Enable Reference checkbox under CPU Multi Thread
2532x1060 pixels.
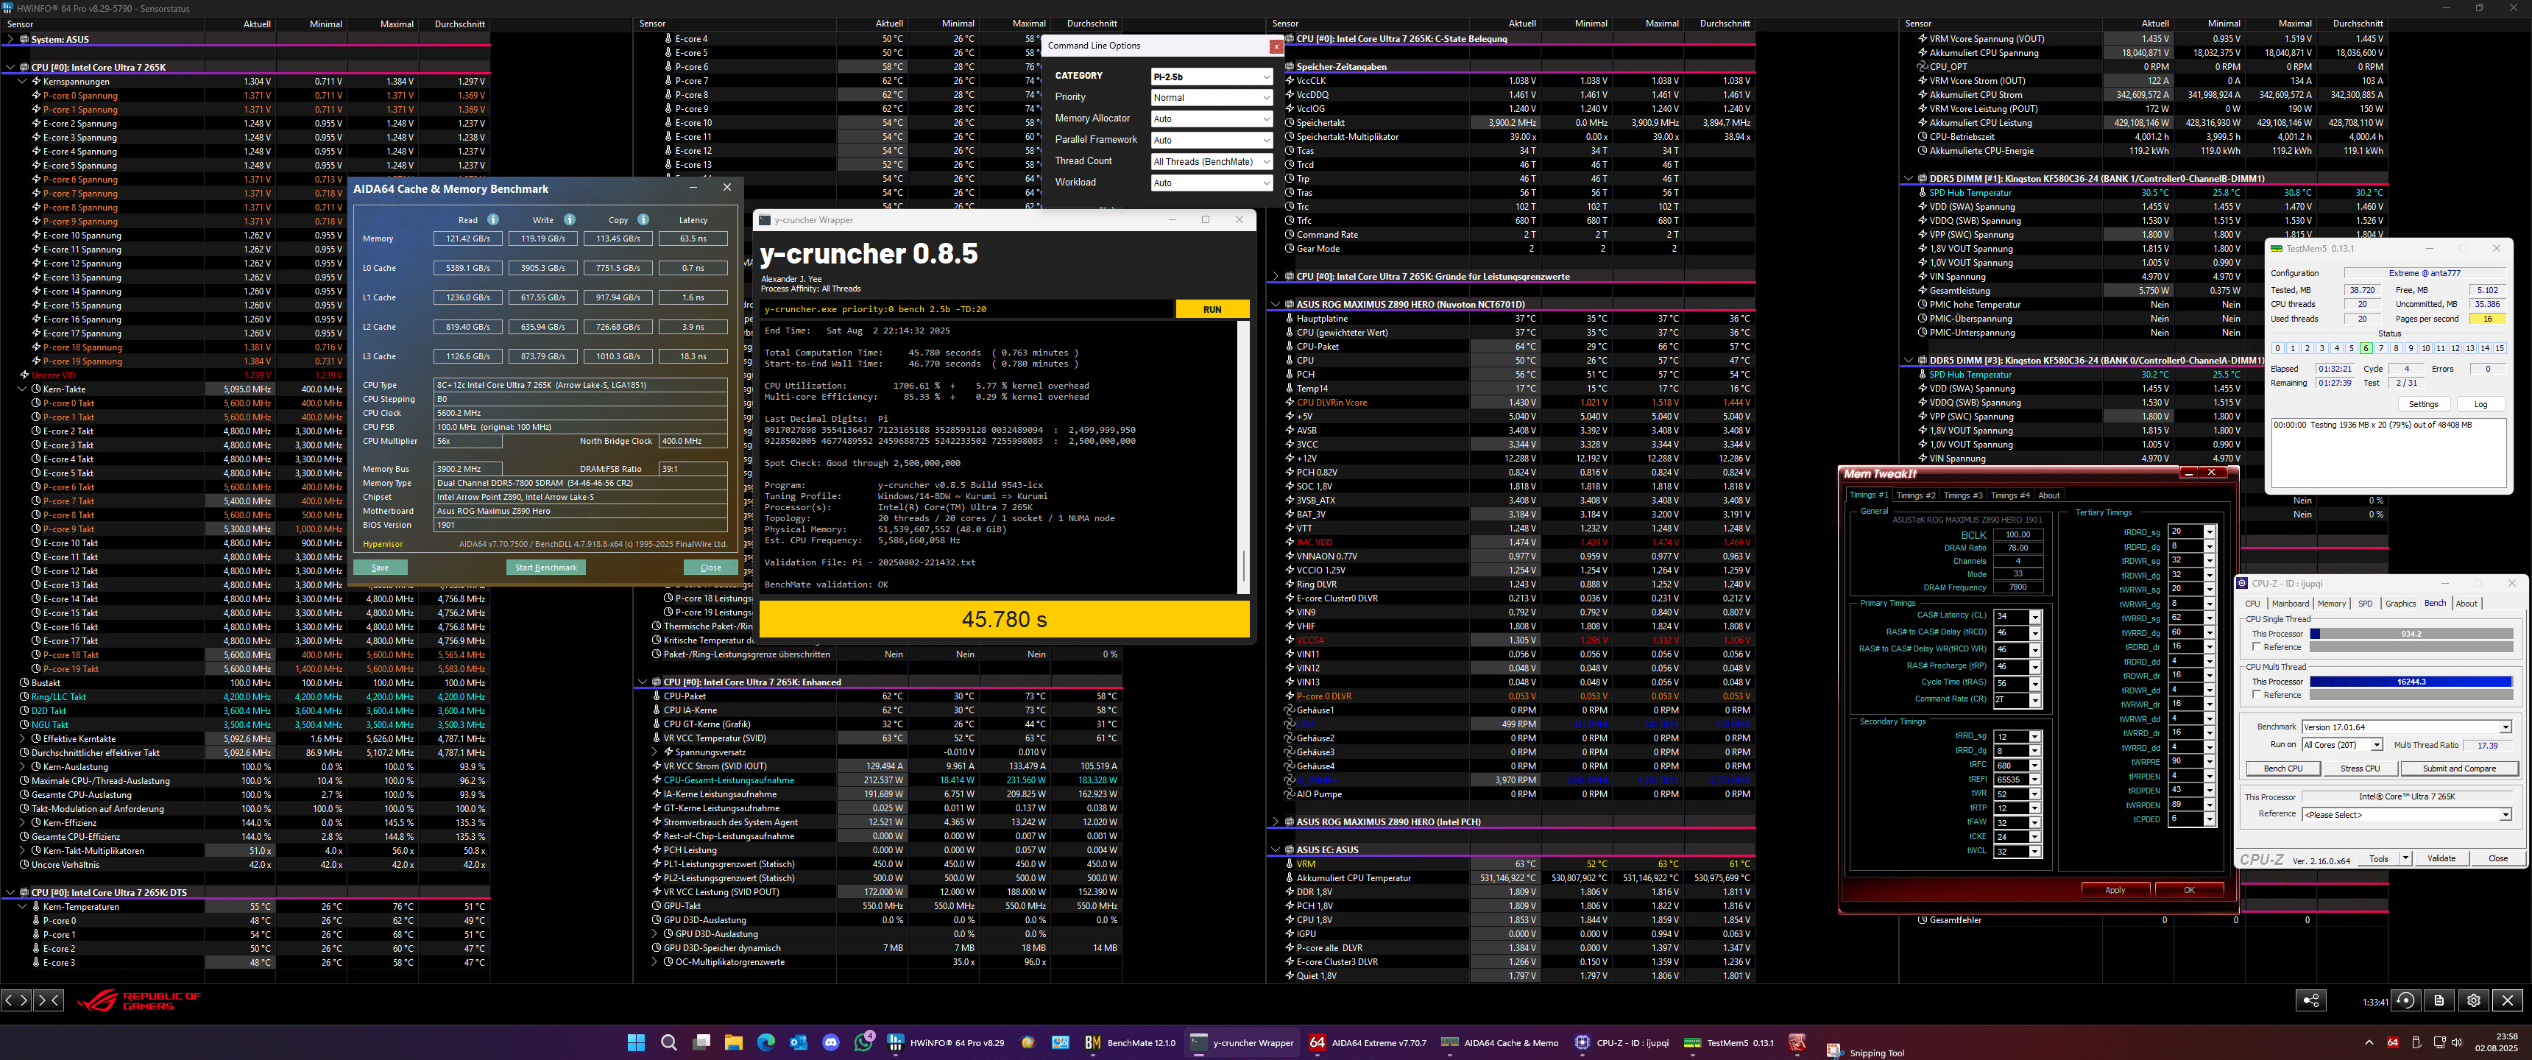2257,695
